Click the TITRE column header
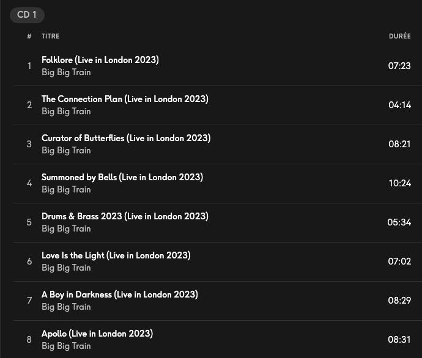Screen dimensions: 422x358 click(x=51, y=36)
